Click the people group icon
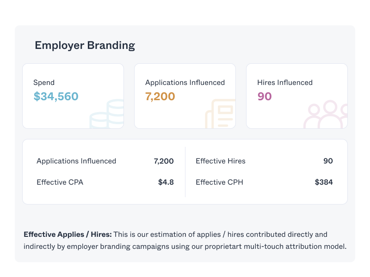This screenshot has width=370, height=277. click(x=327, y=114)
